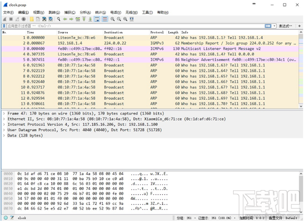
Task: Open a capture file via folder icon
Action: [31, 19]
